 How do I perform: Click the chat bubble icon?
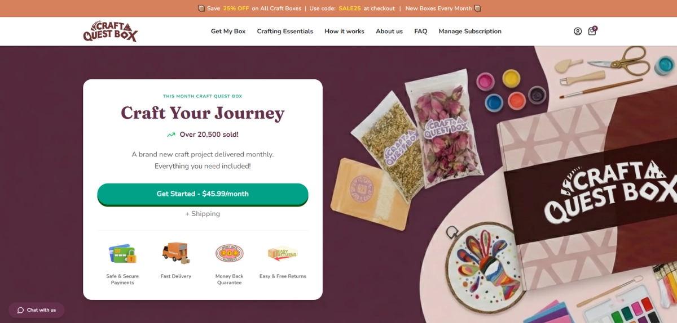21,310
